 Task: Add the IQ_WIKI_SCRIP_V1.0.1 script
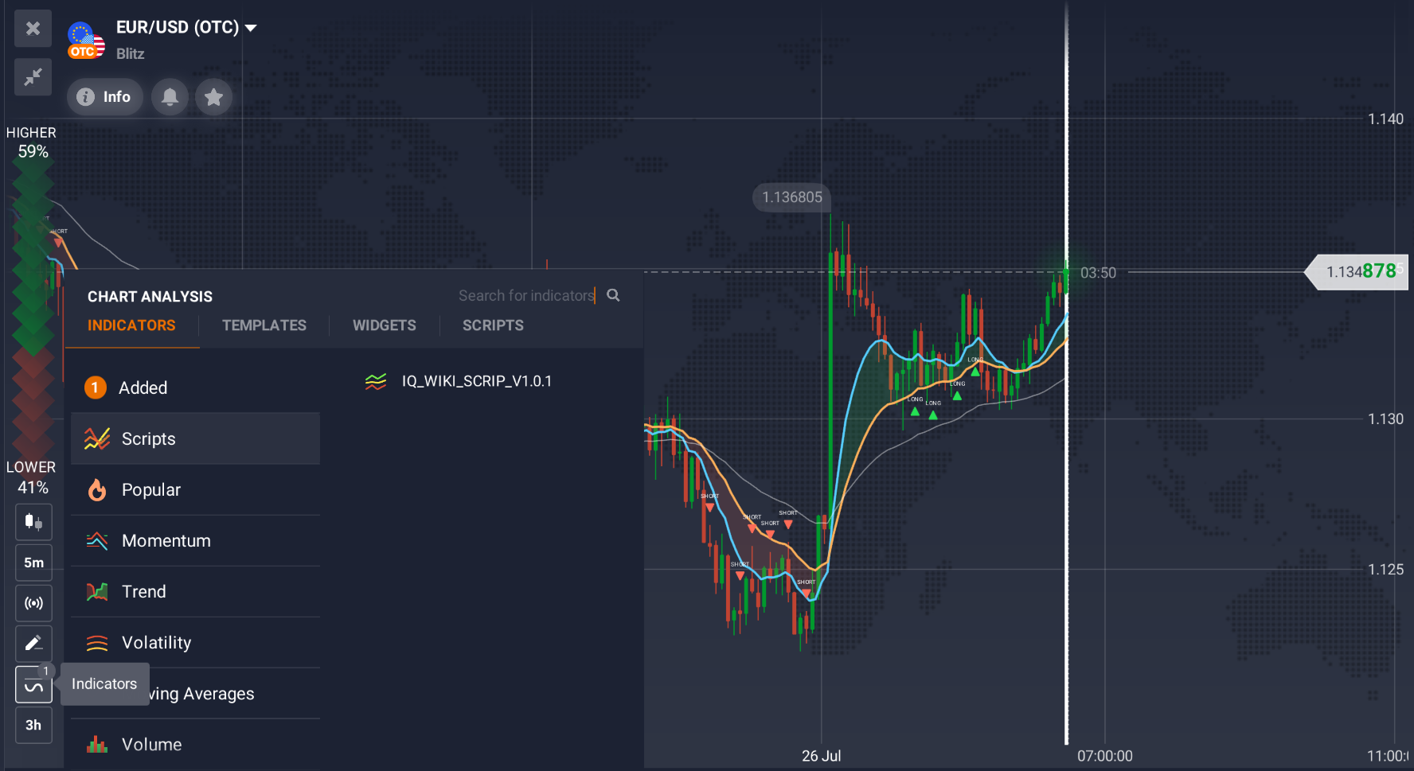coord(459,381)
